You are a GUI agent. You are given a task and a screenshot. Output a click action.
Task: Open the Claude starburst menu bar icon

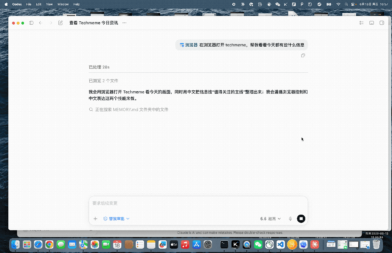(243, 4)
